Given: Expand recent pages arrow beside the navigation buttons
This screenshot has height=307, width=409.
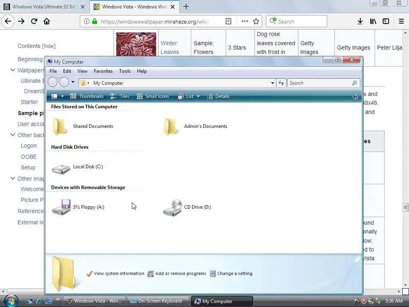Looking at the screenshot, I should 73,82.
